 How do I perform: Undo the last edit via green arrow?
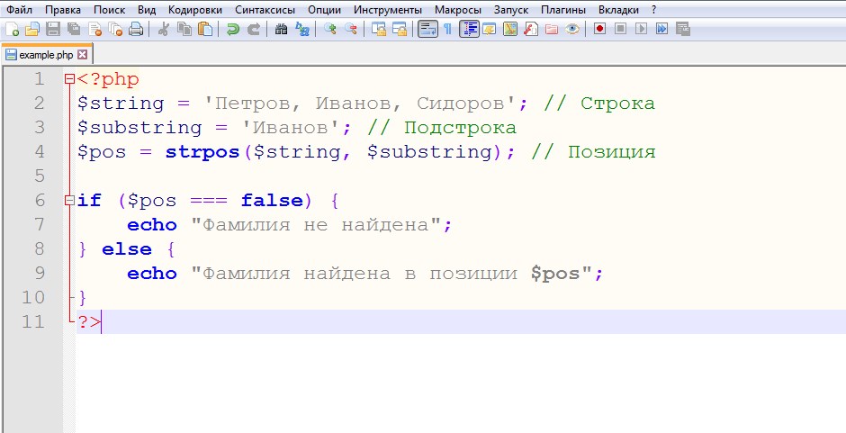[233, 29]
